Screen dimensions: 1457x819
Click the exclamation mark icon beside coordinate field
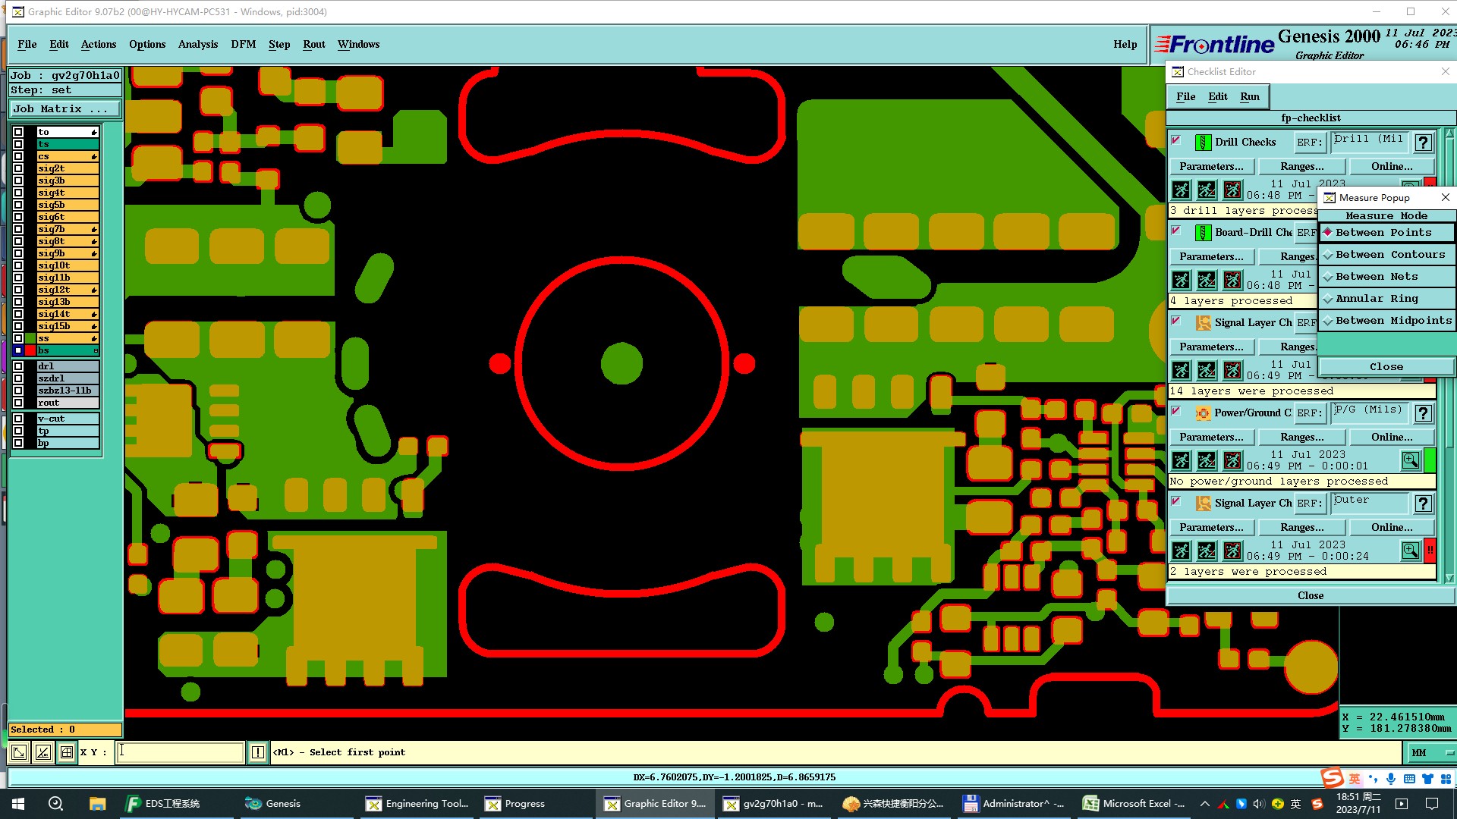tap(258, 752)
